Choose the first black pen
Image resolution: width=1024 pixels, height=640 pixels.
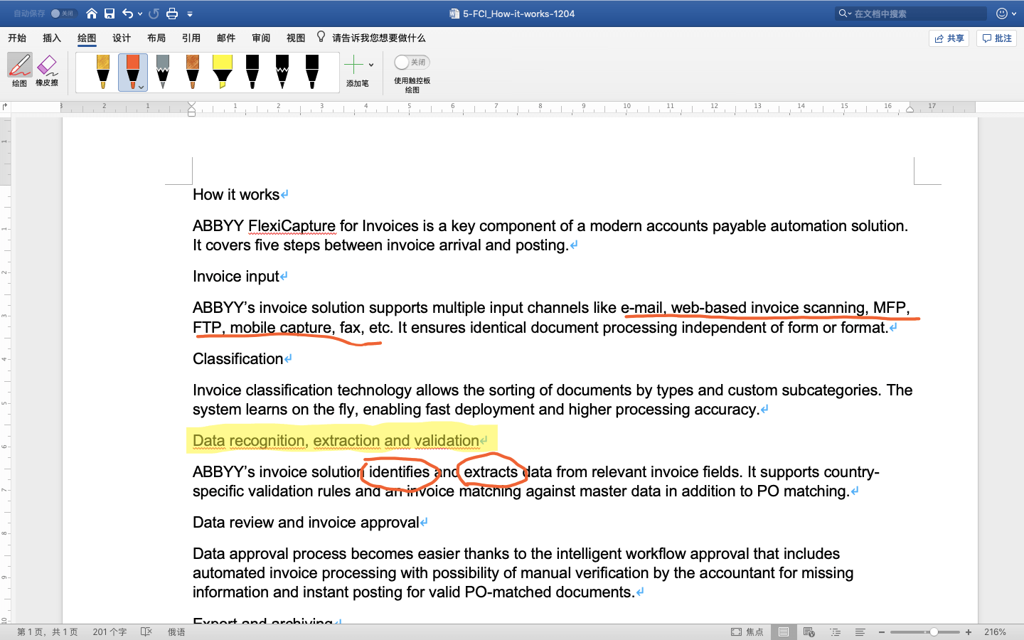click(x=252, y=72)
